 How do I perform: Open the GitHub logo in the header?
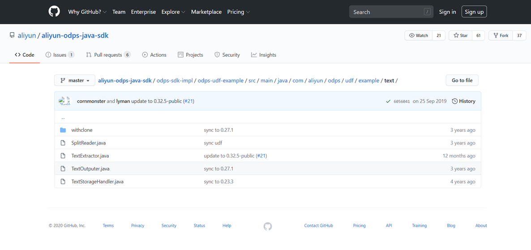54,12
